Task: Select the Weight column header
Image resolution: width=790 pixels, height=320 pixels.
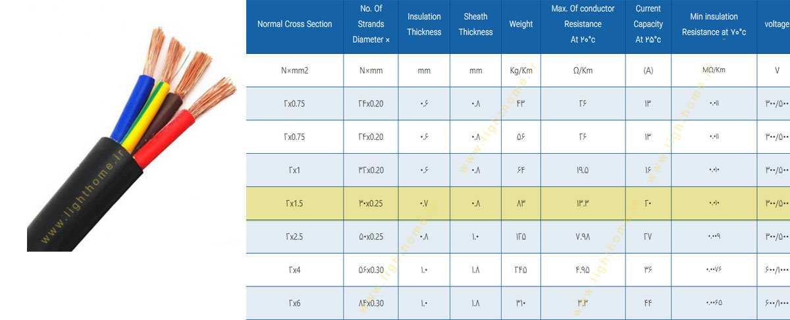Action: (521, 24)
